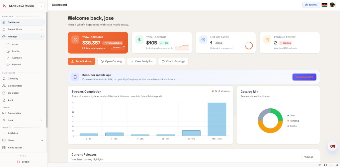This screenshot has height=167, width=340.
Task: Open the Submit Music sidebar item
Action: tap(22, 29)
